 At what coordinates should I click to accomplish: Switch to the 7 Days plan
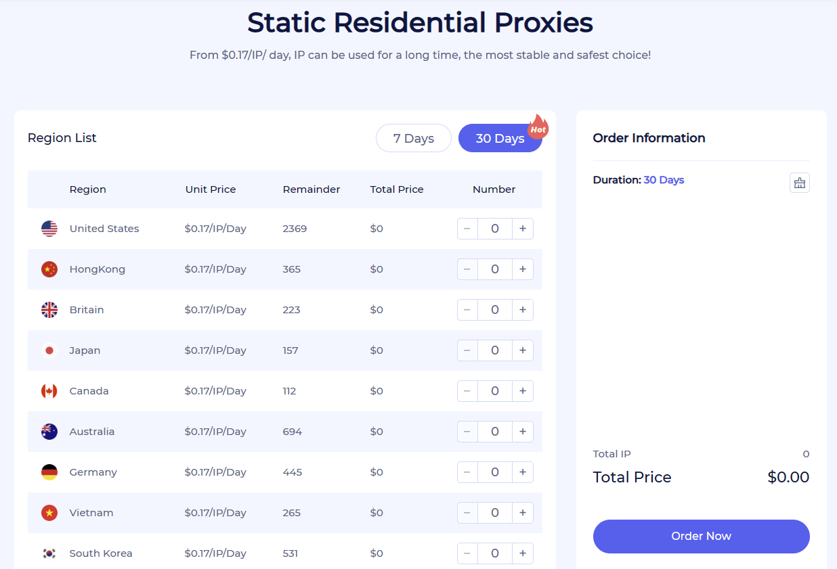click(x=414, y=138)
